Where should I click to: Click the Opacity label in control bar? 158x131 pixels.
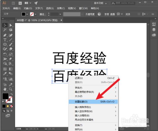pos(90,14)
